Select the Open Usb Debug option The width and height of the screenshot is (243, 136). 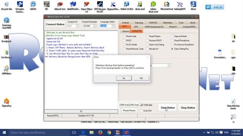point(147,45)
